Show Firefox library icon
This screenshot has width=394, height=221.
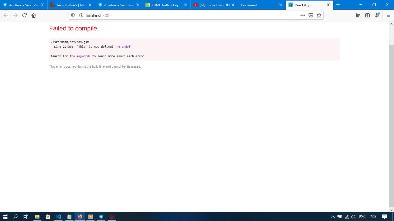click(358, 15)
